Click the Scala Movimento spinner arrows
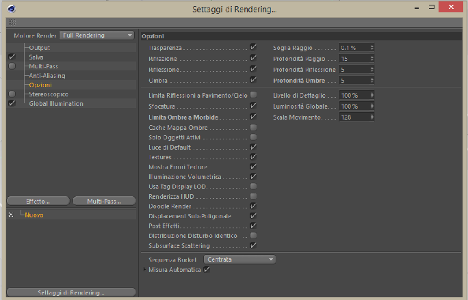The width and height of the screenshot is (468, 300). pos(372,118)
